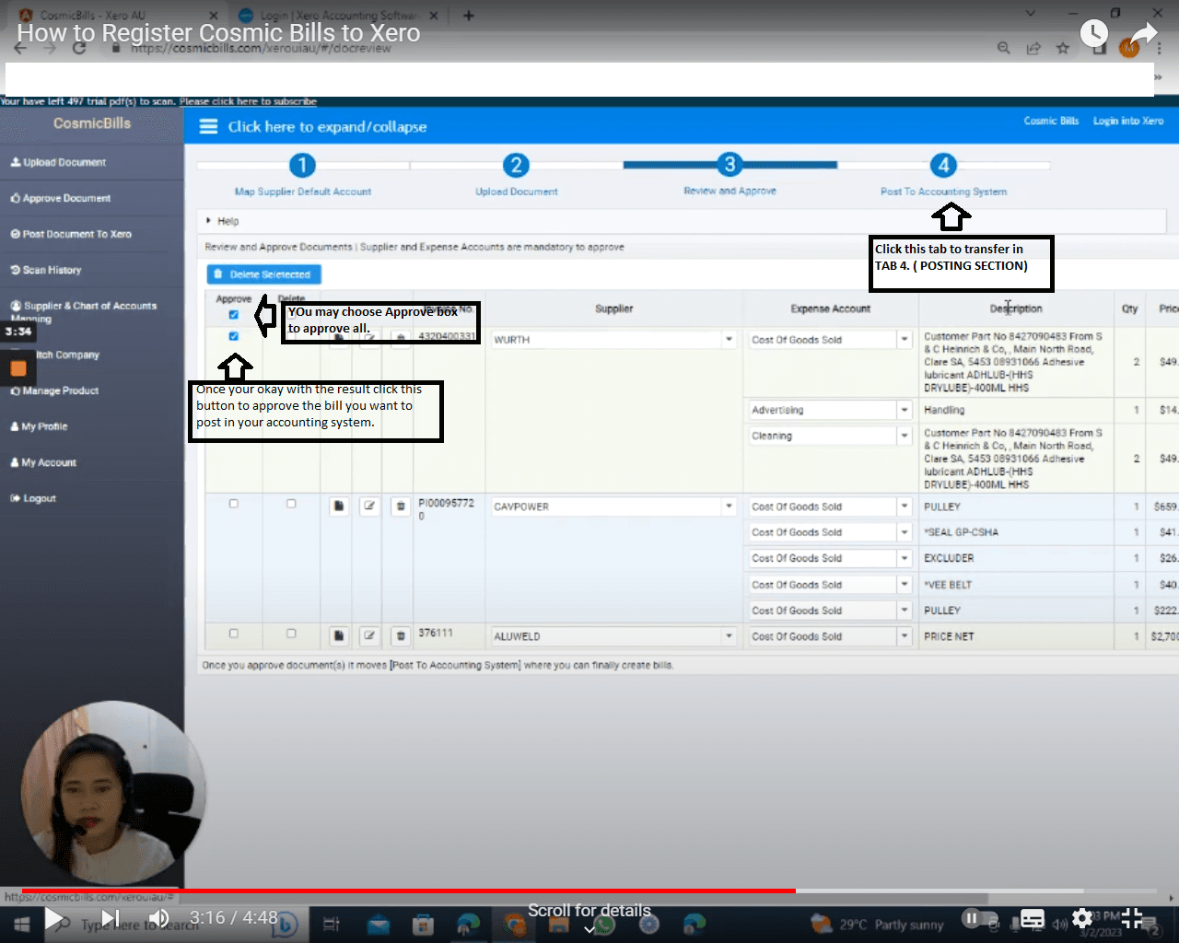Mute the video volume
Viewport: 1179px width, 943px height.
158,918
